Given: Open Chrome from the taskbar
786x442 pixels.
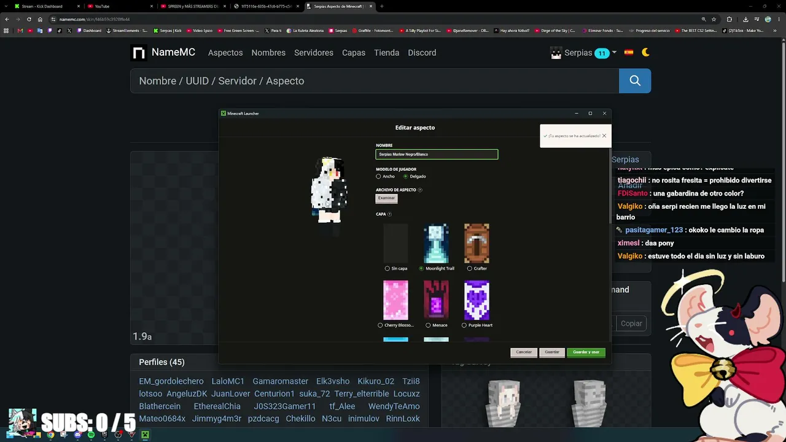Looking at the screenshot, I should pyautogui.click(x=50, y=435).
